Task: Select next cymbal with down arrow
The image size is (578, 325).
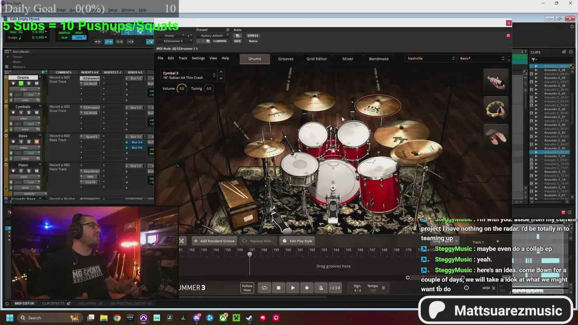Action: click(x=221, y=79)
